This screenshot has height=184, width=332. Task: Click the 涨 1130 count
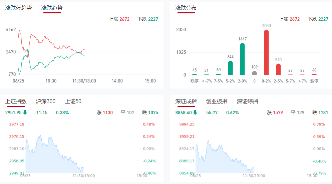coord(105,113)
